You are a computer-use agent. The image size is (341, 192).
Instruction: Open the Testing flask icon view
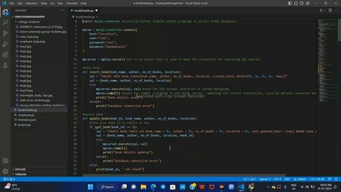[5, 65]
